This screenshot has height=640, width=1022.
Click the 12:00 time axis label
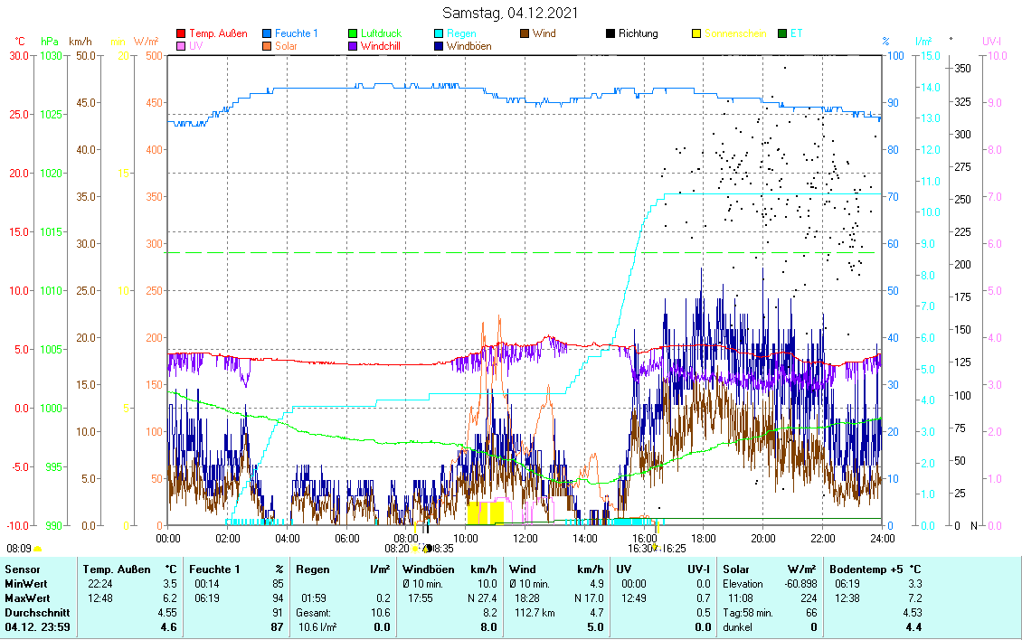click(x=525, y=538)
